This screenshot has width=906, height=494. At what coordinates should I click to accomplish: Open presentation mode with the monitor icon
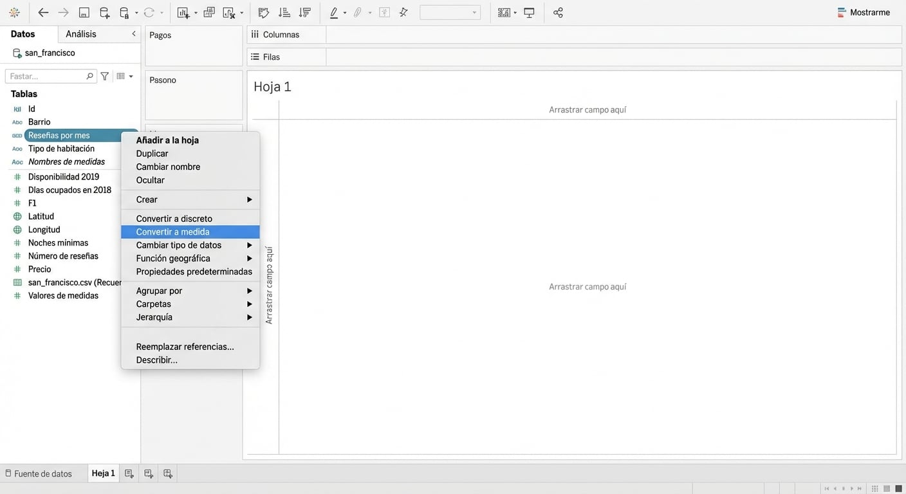(529, 13)
